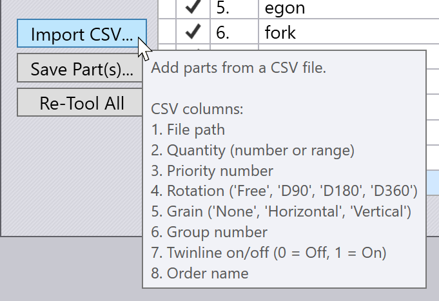439x301 pixels.
Task: Select the part name fork
Action: point(280,32)
